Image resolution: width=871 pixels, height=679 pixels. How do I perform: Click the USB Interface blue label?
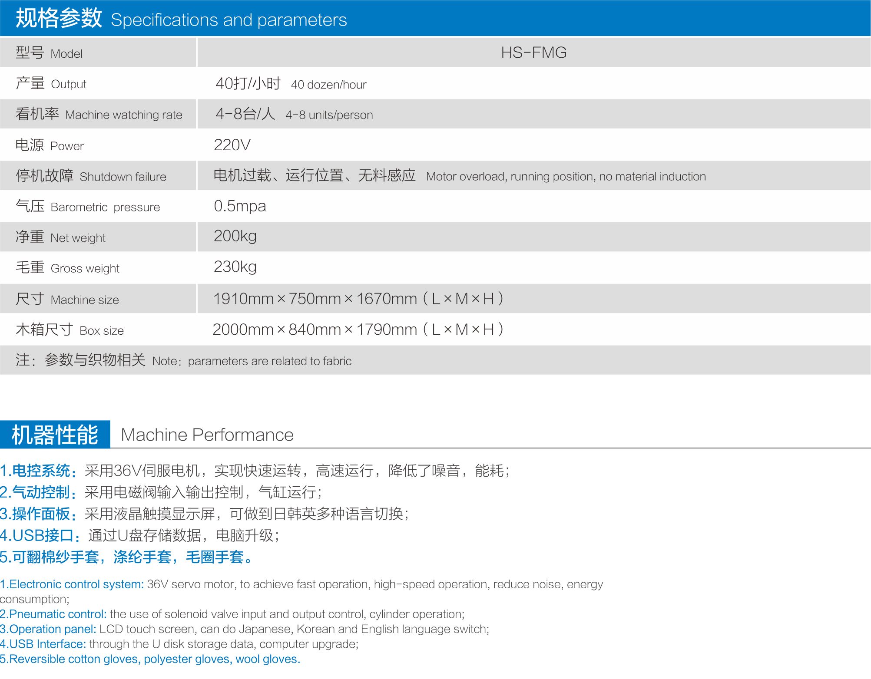tap(43, 644)
